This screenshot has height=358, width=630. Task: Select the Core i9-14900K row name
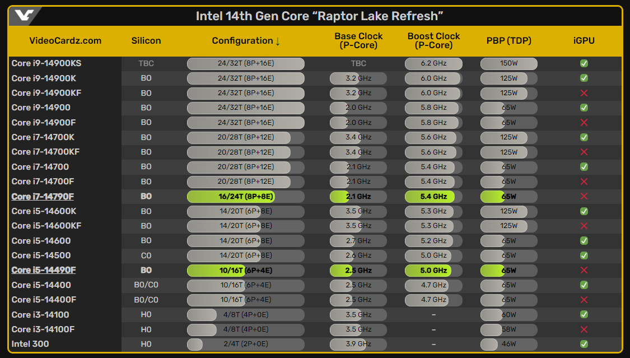[44, 78]
